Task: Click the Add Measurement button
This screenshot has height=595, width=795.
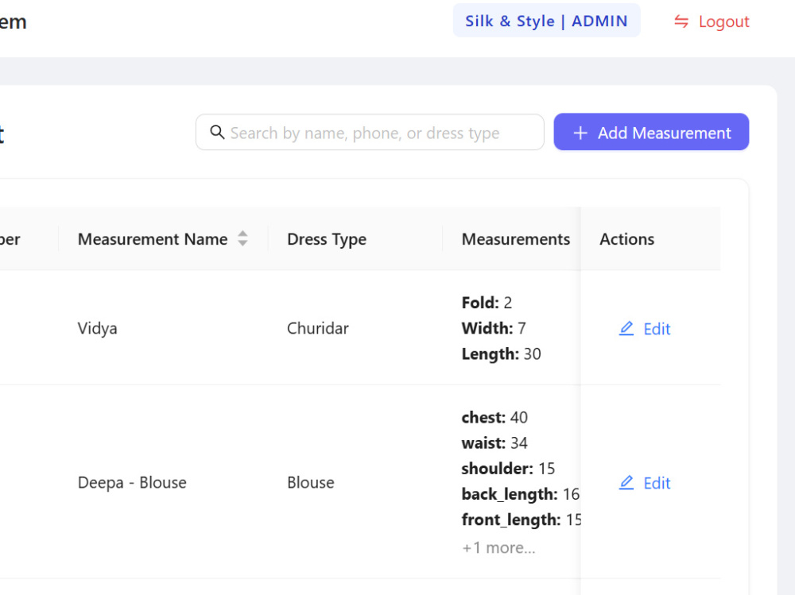Action: click(651, 132)
